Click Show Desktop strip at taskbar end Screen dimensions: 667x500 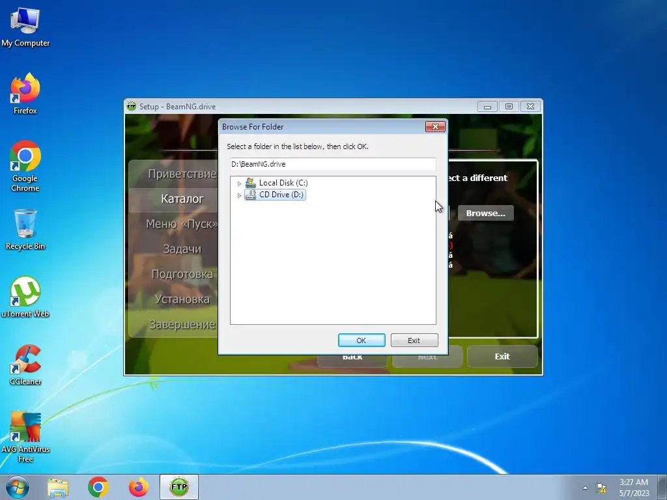pos(662,487)
